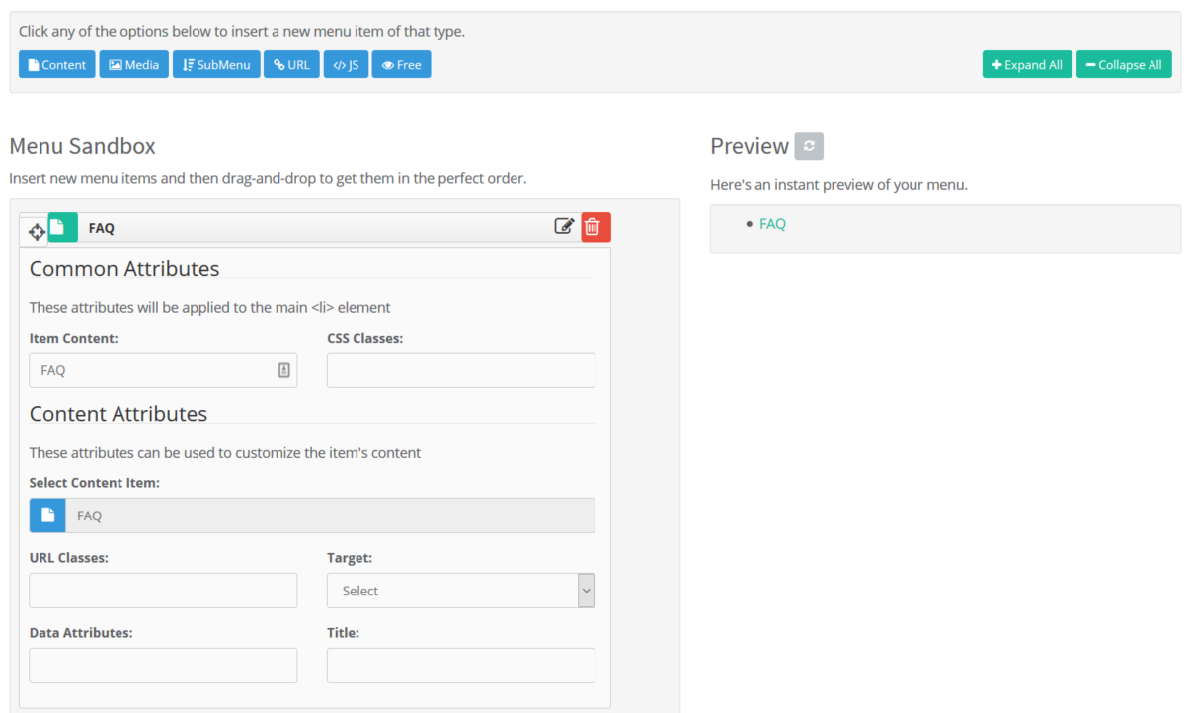Insert a JS menu item
This screenshot has width=1191, height=713.
click(x=346, y=65)
